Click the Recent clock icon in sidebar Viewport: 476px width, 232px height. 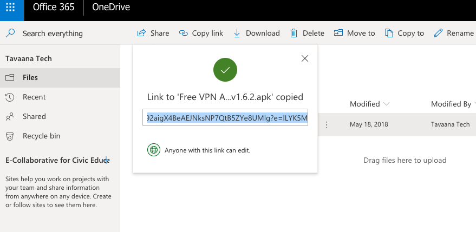(x=10, y=97)
